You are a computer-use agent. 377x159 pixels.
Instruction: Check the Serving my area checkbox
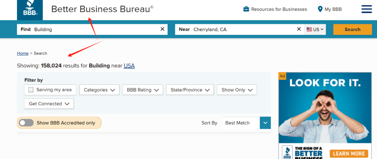pos(31,90)
